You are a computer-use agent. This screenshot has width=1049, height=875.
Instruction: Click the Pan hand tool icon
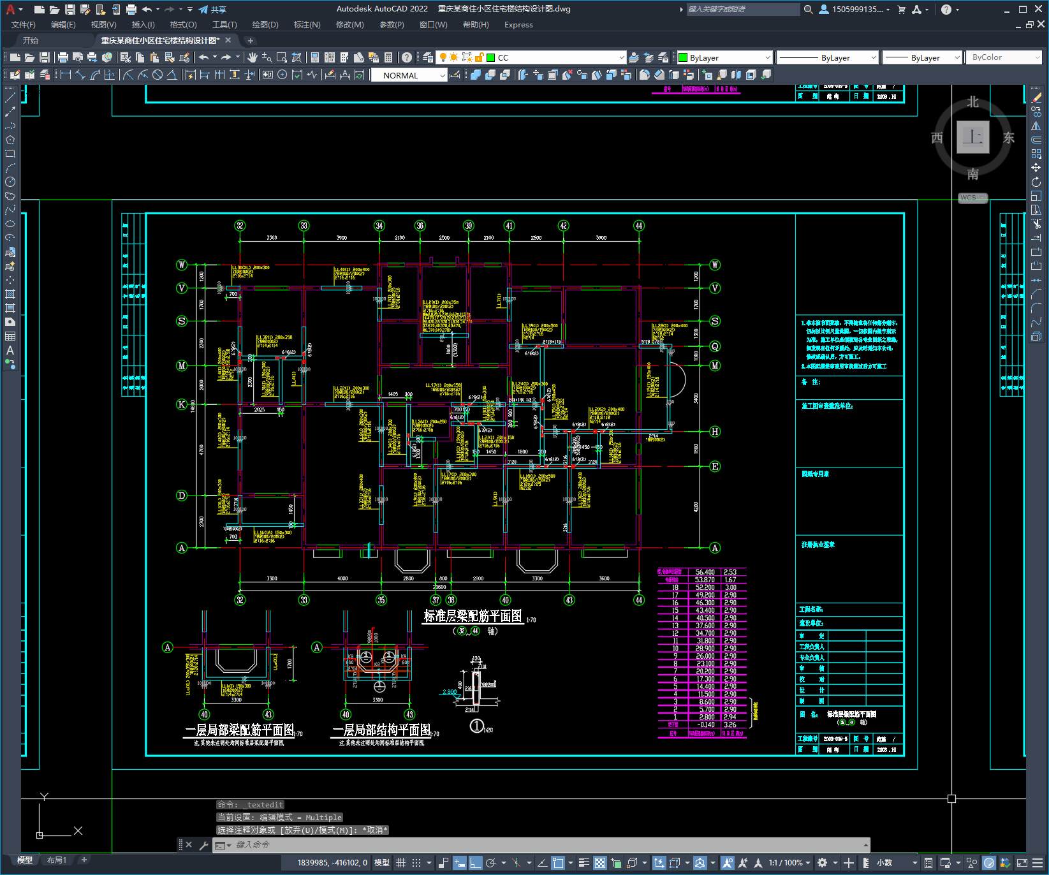click(x=253, y=57)
